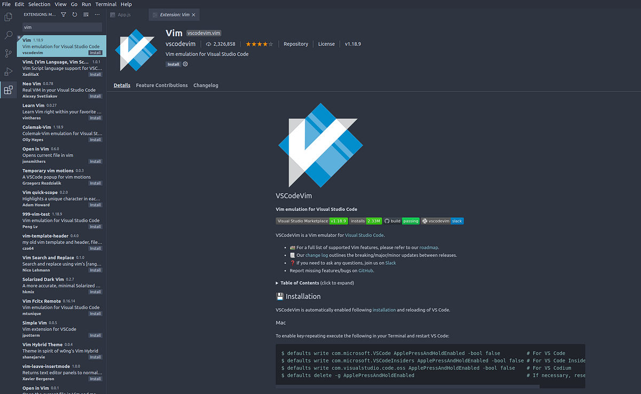This screenshot has width=641, height=394.
Task: Install the Neo Vim extension
Action: pyautogui.click(x=95, y=96)
